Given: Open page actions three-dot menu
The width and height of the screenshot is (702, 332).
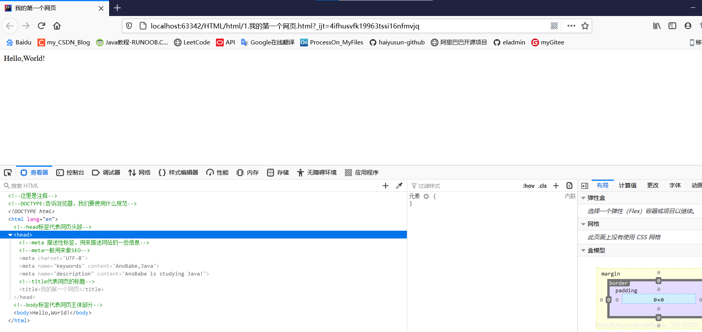Looking at the screenshot, I should 571,26.
